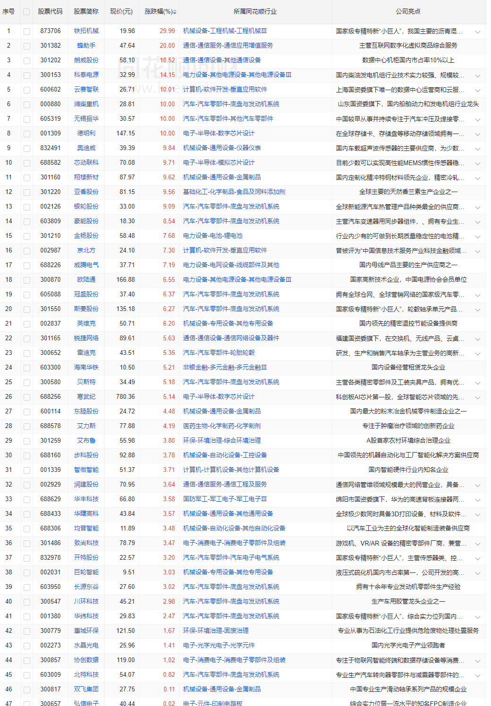The height and width of the screenshot is (706, 491).
Task: Click the 股票简称 column header
Action: [86, 12]
